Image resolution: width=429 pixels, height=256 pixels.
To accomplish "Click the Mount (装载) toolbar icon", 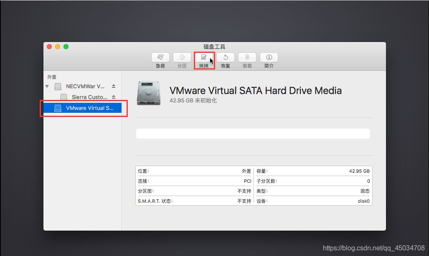I will click(247, 57).
